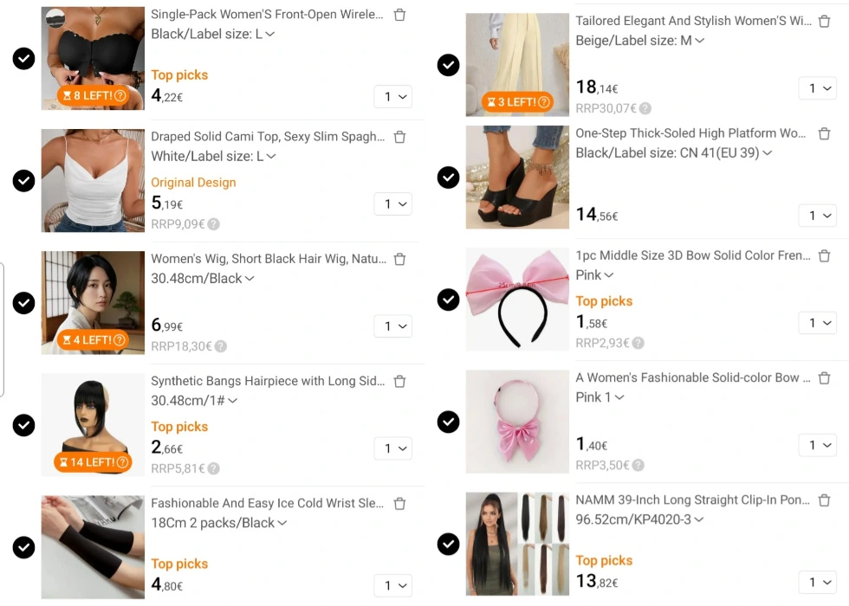Image resolution: width=849 pixels, height=606 pixels.
Task: Open the NAMM 39-Inch Ponytail title link
Action: (x=692, y=500)
